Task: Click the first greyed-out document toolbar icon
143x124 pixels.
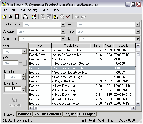Action: pos(43,17)
